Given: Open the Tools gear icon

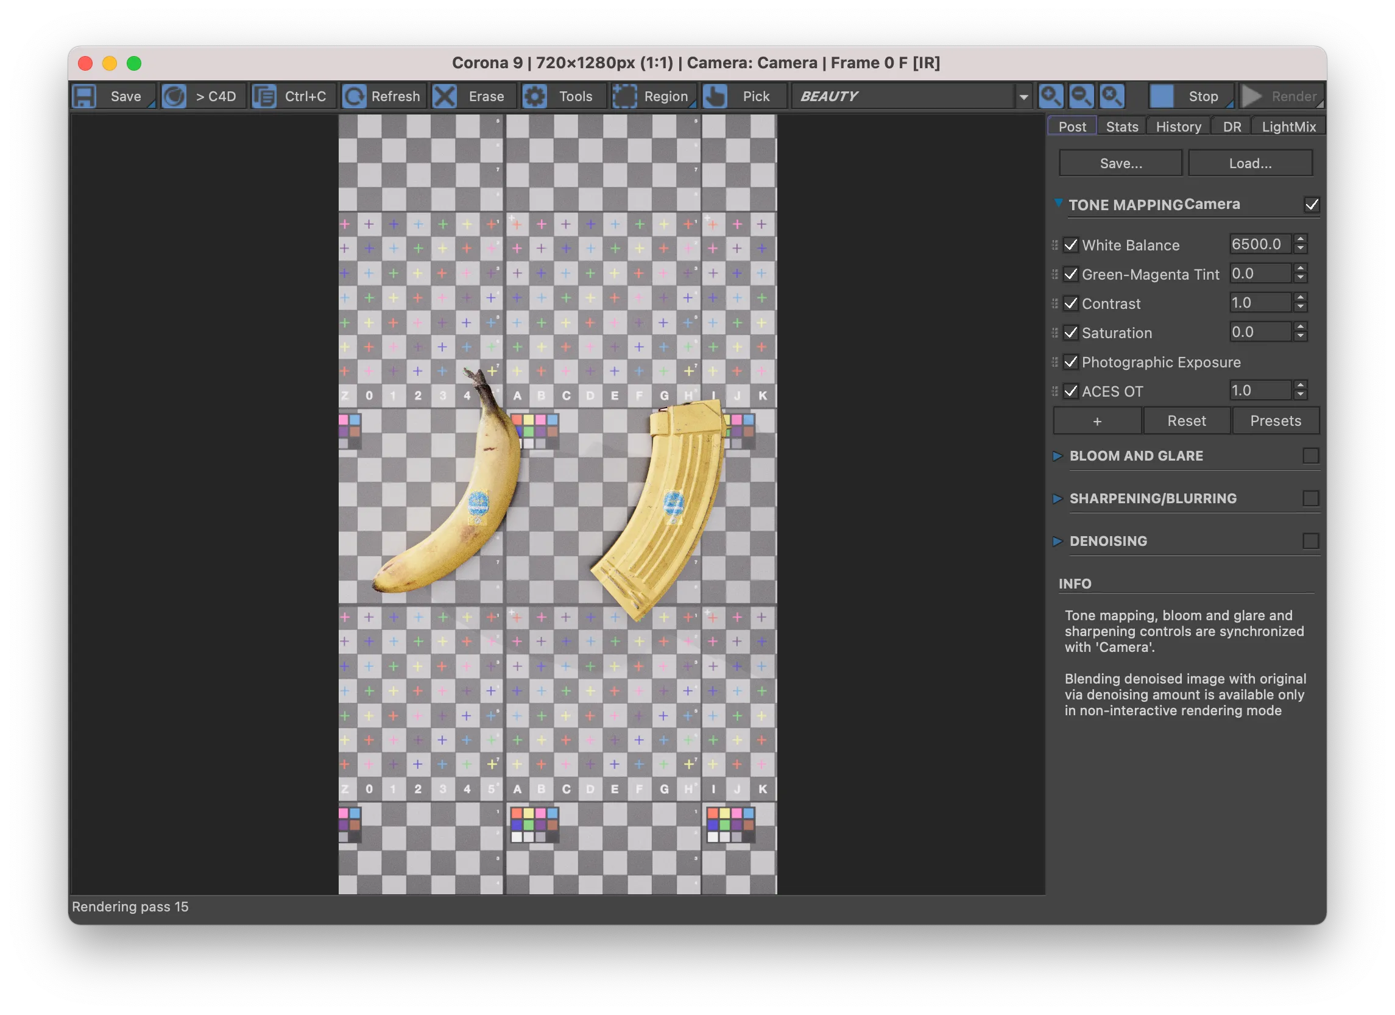Looking at the screenshot, I should point(534,97).
